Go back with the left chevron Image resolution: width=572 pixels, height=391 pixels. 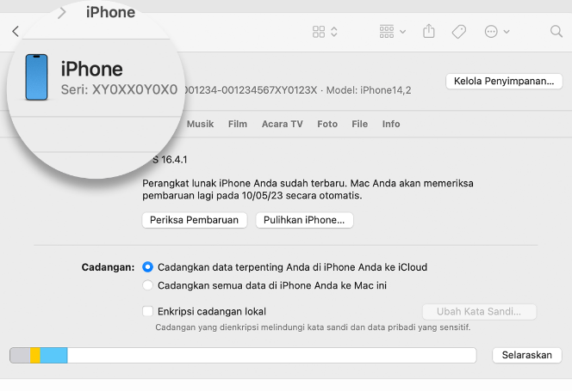pyautogui.click(x=16, y=31)
